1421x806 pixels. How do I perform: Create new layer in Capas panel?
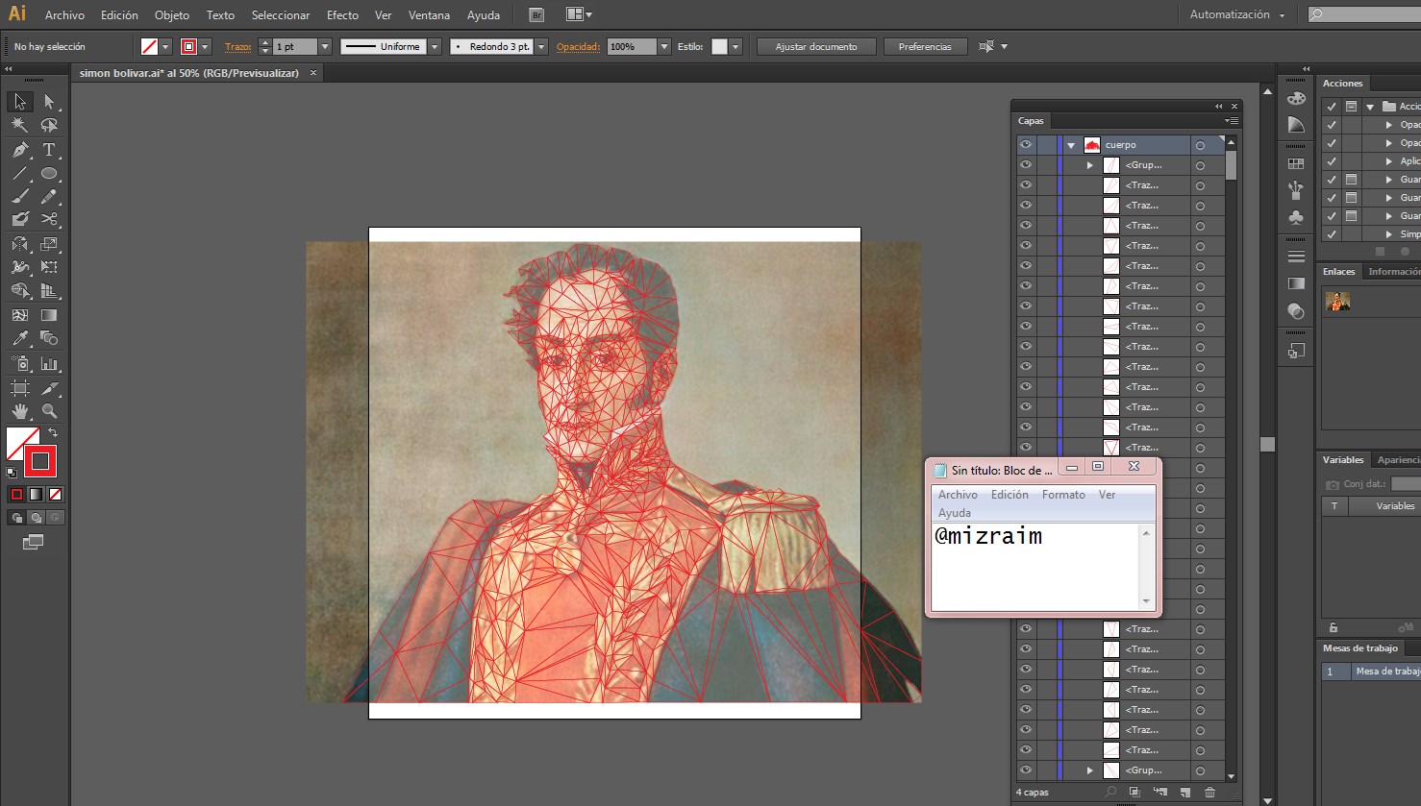(x=1184, y=793)
